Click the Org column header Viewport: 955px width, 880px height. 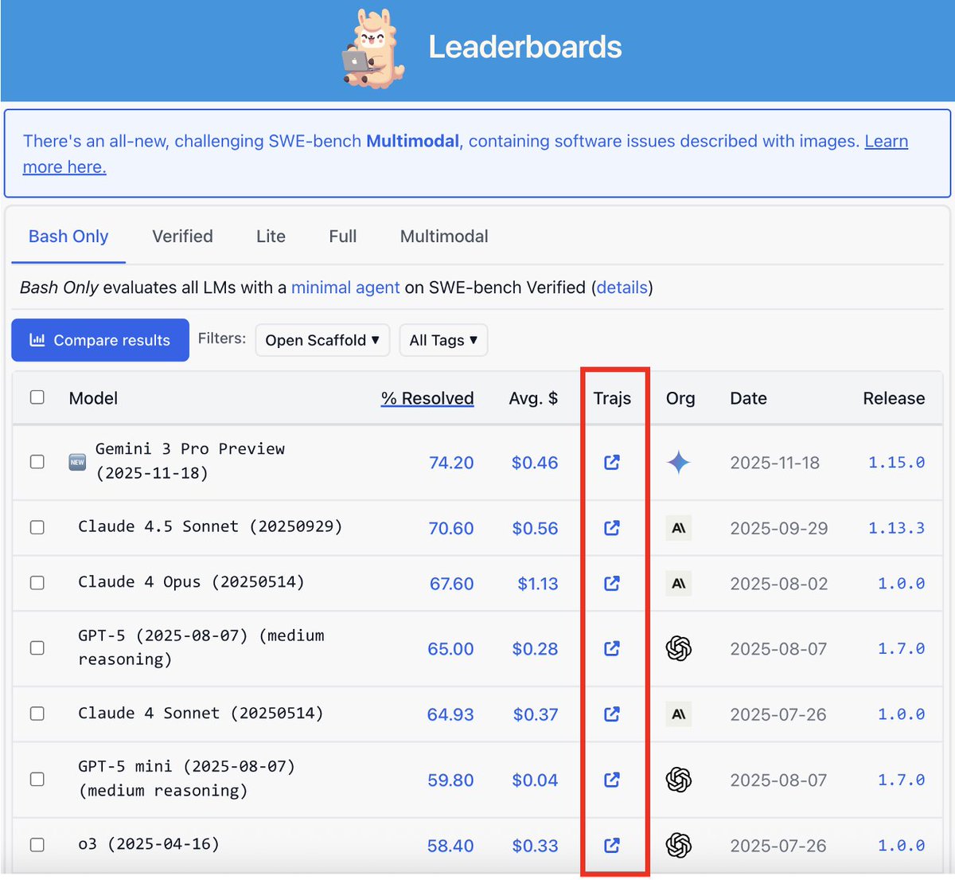click(x=680, y=398)
